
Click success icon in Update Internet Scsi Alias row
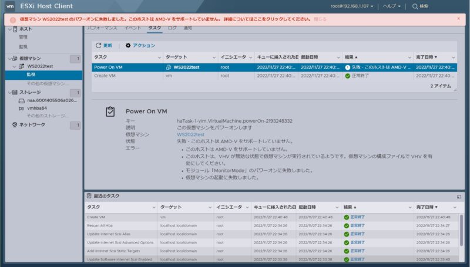click(x=347, y=234)
